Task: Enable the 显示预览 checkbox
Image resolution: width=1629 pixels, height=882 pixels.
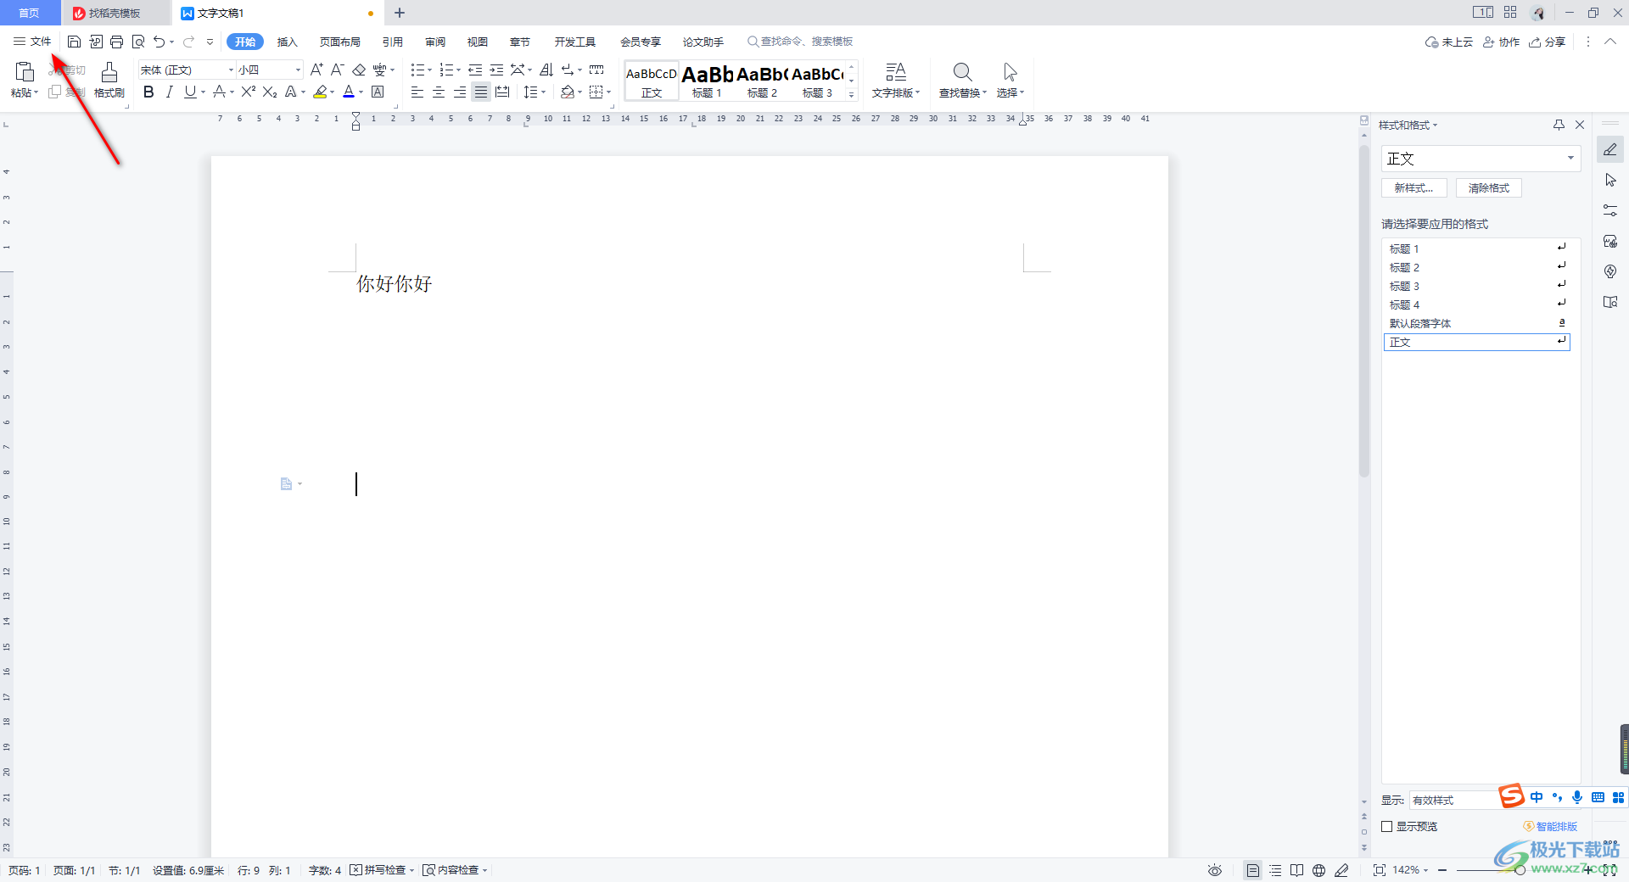Action: 1387,826
